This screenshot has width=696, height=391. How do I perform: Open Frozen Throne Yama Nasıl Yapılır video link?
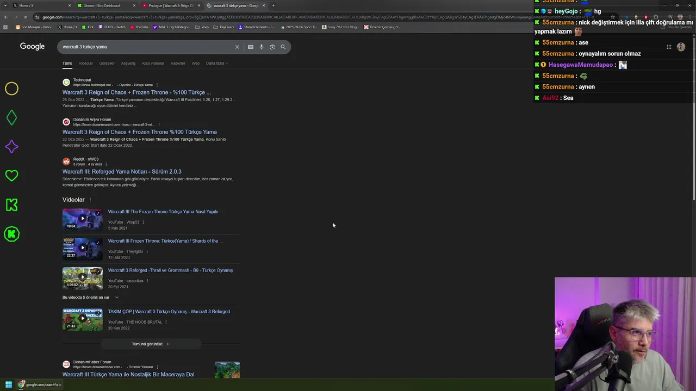tap(163, 212)
